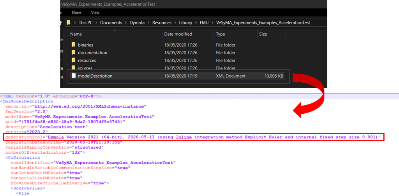Select the resources folder icon
The height and width of the screenshot is (196, 399).
[73, 60]
